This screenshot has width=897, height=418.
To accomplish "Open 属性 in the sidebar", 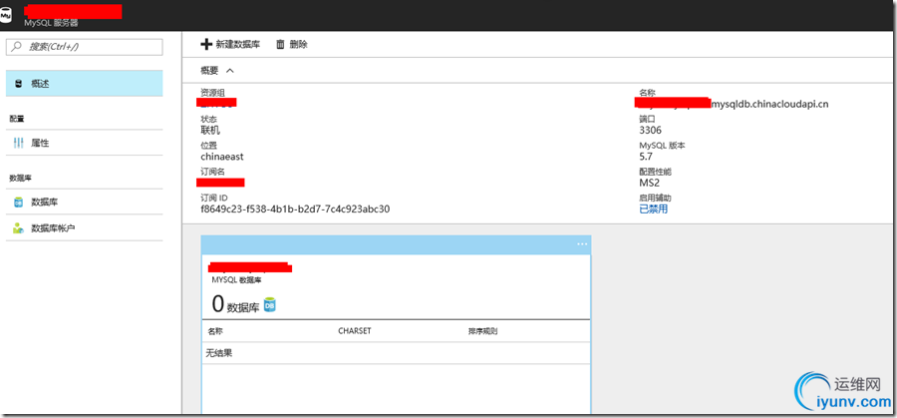I will [84, 143].
